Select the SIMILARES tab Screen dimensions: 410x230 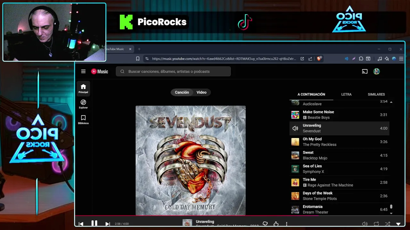pos(376,95)
